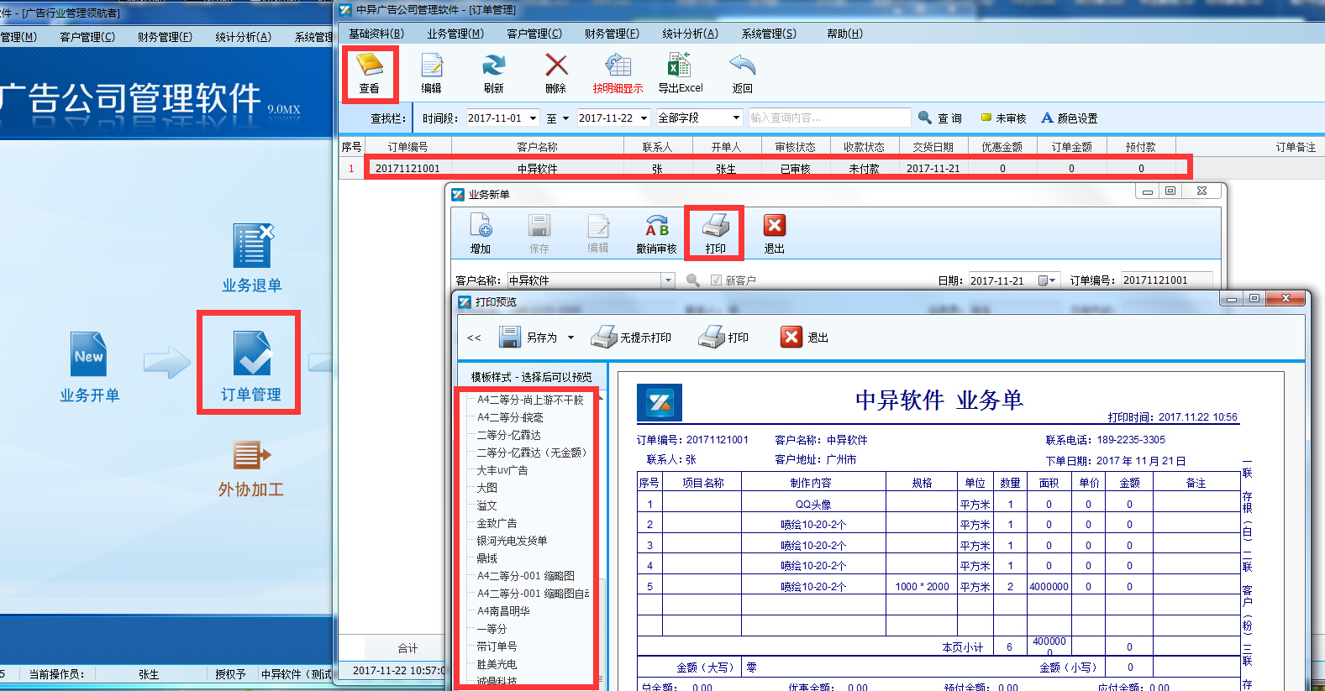Open 基础资料(B) menu
The height and width of the screenshot is (691, 1325).
pos(376,34)
